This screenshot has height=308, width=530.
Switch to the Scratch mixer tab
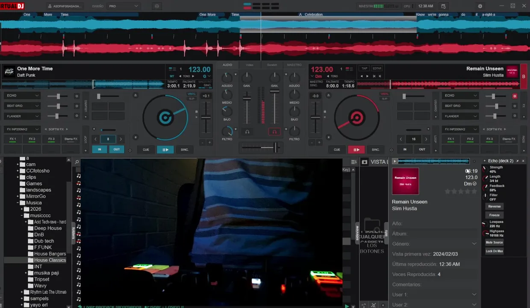pyautogui.click(x=272, y=65)
